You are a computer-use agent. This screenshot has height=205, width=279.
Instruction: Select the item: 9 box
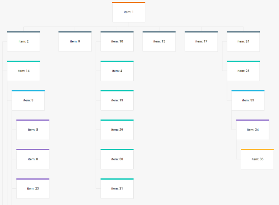pos(75,41)
